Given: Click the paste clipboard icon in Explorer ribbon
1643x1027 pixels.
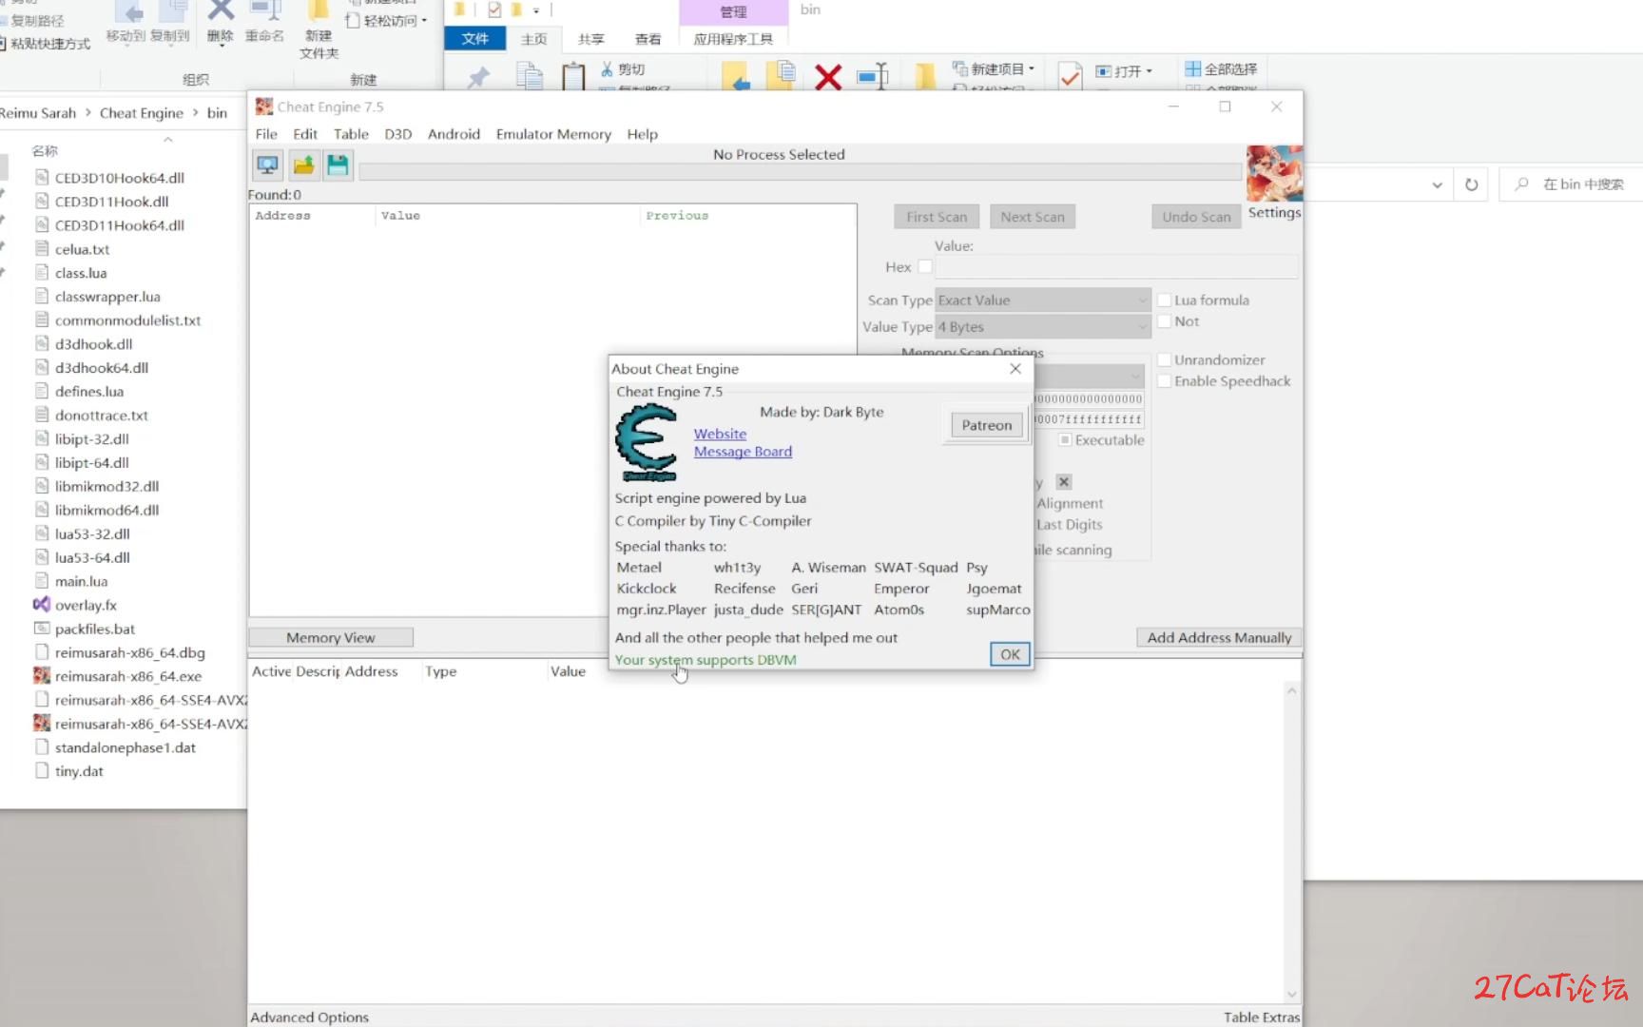Looking at the screenshot, I should click(x=573, y=76).
